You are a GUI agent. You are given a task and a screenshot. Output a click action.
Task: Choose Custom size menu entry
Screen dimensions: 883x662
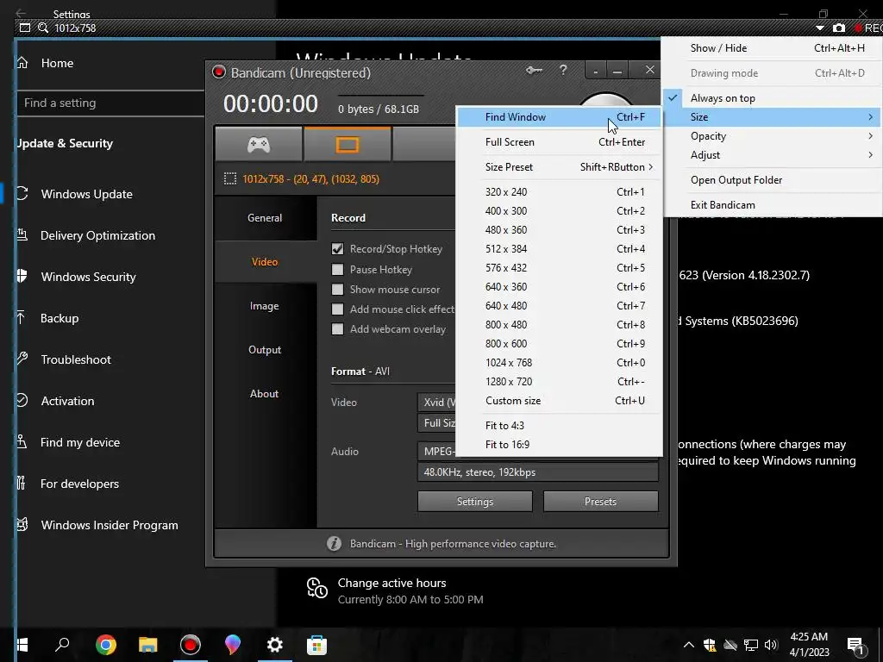(559, 401)
